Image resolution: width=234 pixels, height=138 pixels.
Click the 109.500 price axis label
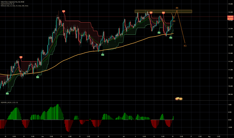pyautogui.click(x=230, y=94)
